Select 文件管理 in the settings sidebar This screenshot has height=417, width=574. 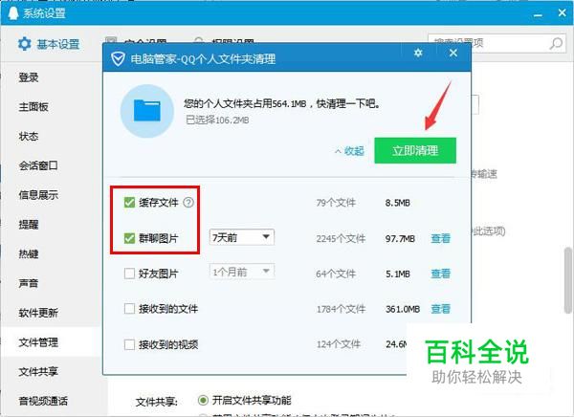click(x=38, y=342)
